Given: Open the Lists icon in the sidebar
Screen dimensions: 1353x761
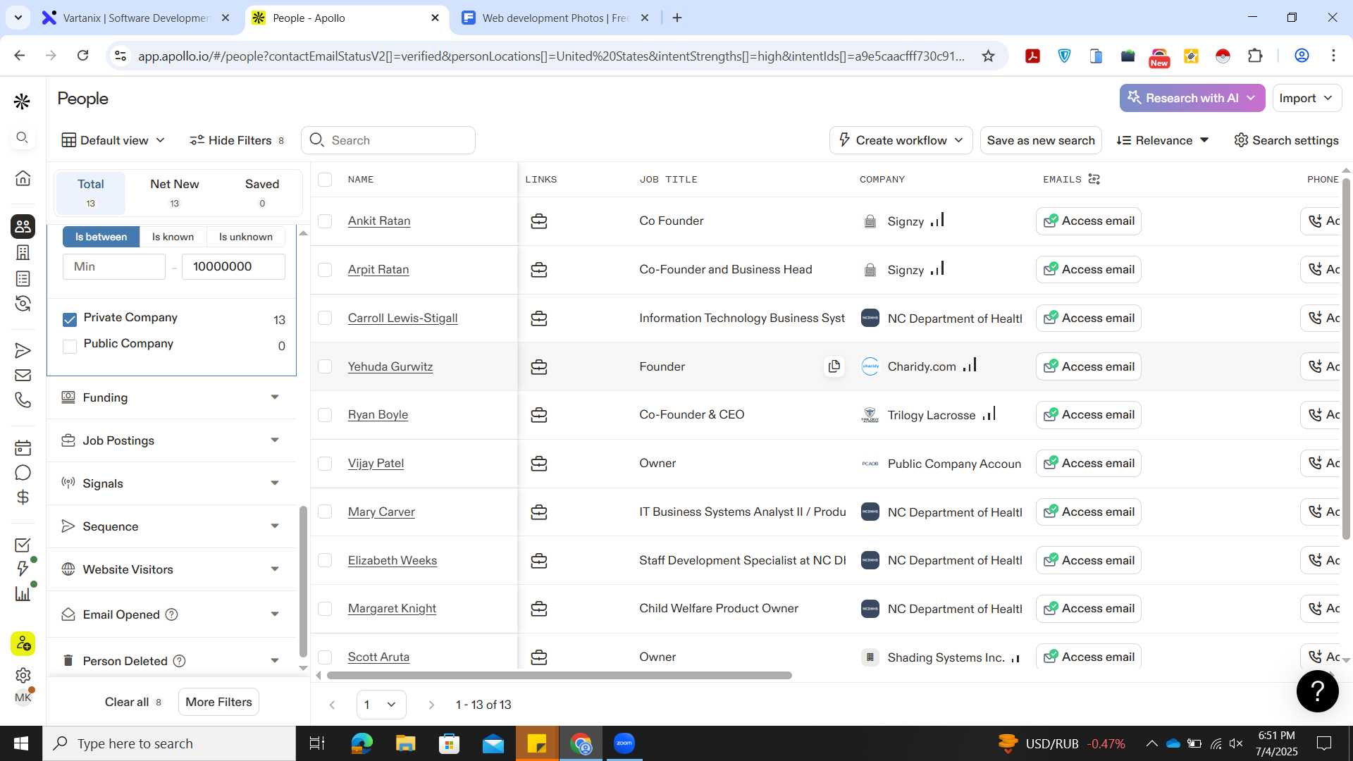Looking at the screenshot, I should pos(23,278).
